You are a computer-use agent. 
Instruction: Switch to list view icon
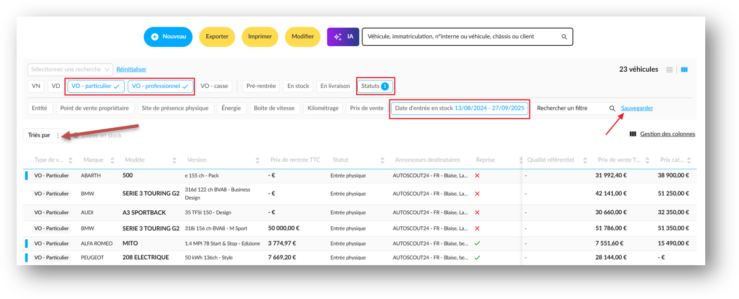coord(669,70)
